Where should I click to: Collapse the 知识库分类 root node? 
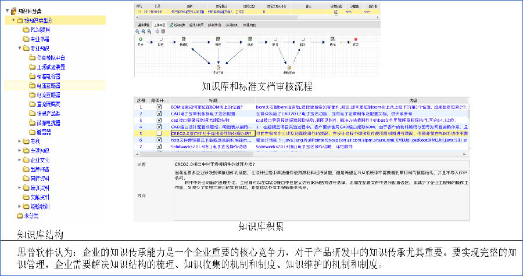(x=8, y=11)
